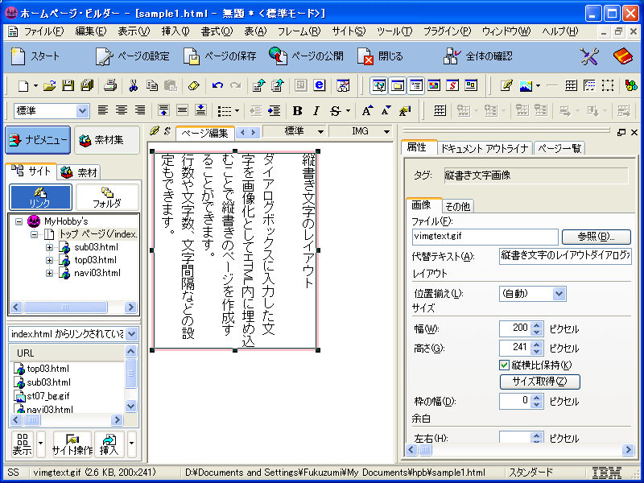Open 位置揃え (自動) dropdown
Image resolution: width=644 pixels, height=483 pixels.
[x=559, y=294]
